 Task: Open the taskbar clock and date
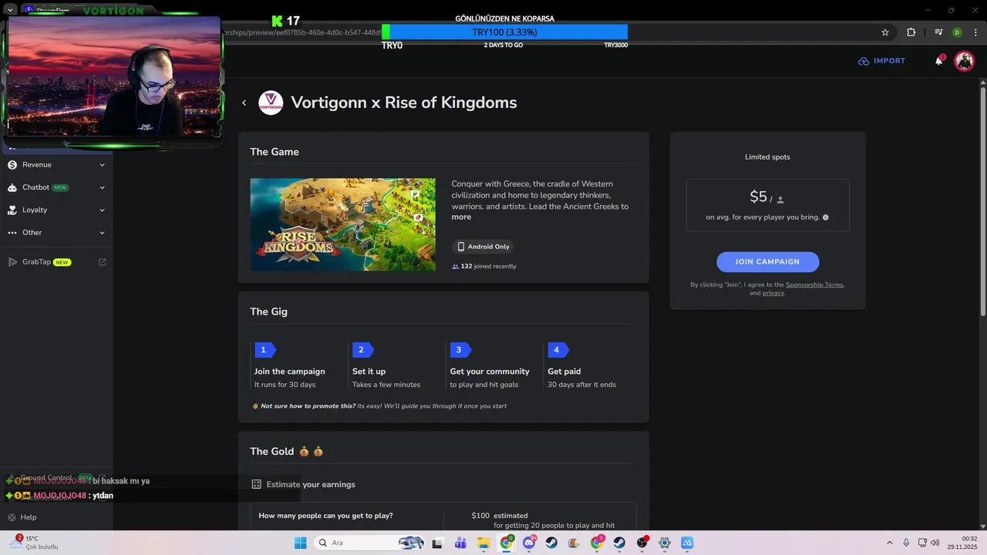coord(962,543)
